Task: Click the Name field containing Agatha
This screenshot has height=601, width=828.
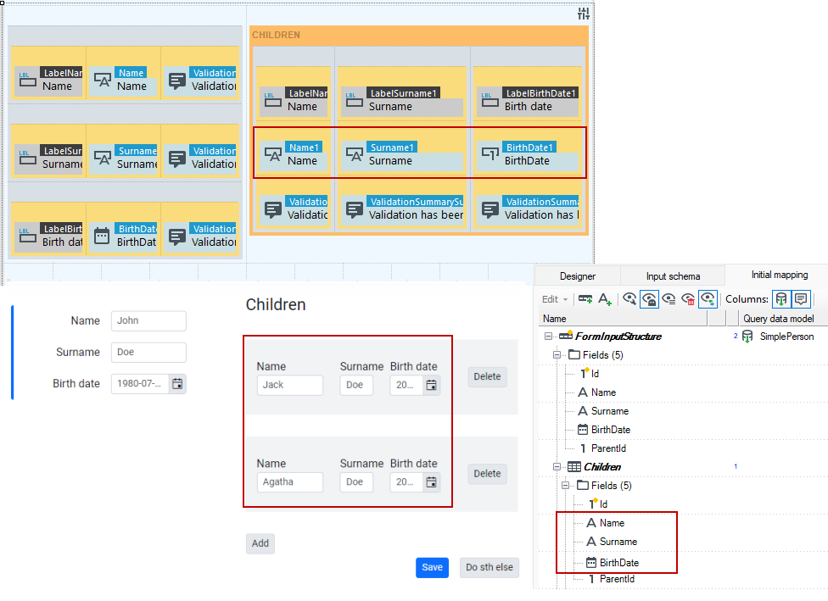Action: [290, 481]
